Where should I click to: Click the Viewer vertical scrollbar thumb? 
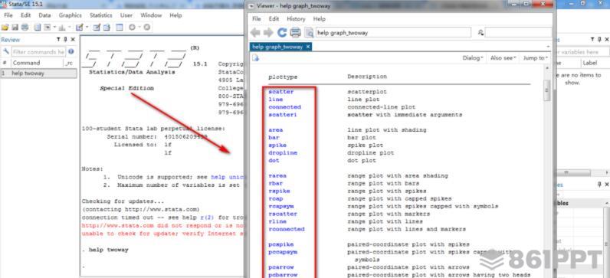(546, 90)
